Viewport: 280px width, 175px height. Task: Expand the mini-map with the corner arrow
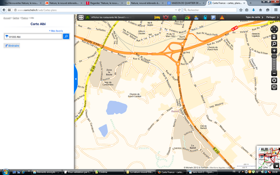pyautogui.click(x=276, y=166)
